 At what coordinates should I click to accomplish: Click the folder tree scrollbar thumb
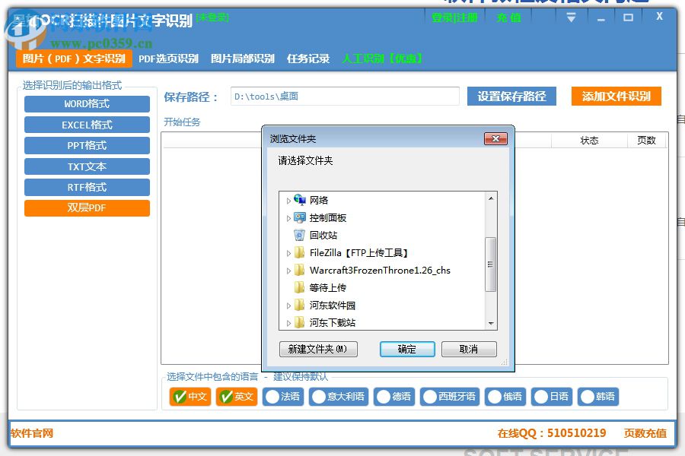491,264
